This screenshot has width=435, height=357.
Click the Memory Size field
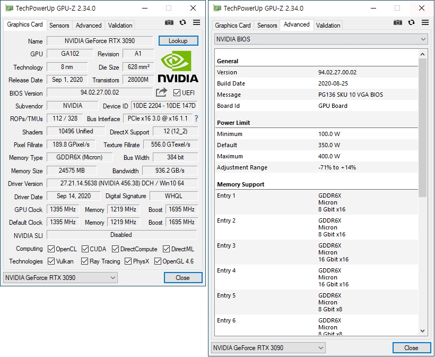coord(72,171)
